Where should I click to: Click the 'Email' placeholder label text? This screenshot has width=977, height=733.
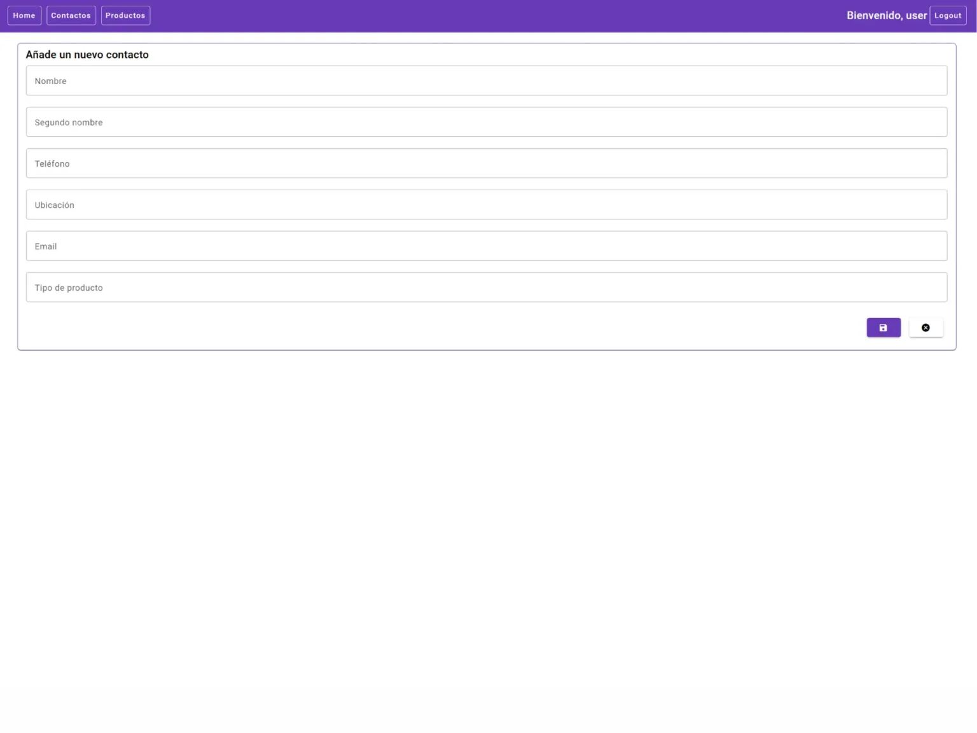(x=46, y=246)
